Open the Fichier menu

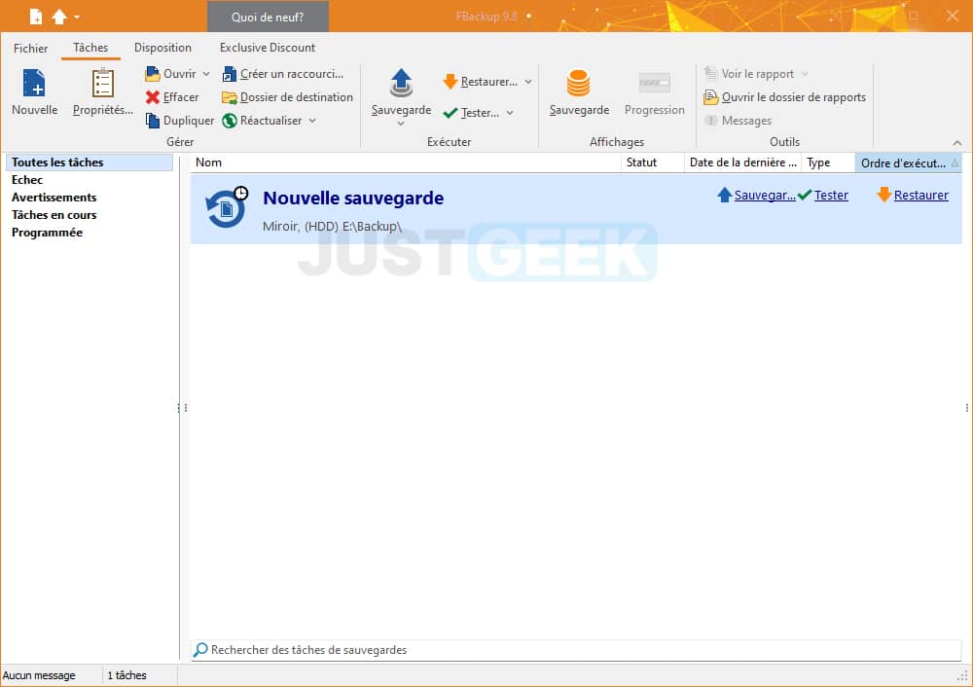coord(30,48)
